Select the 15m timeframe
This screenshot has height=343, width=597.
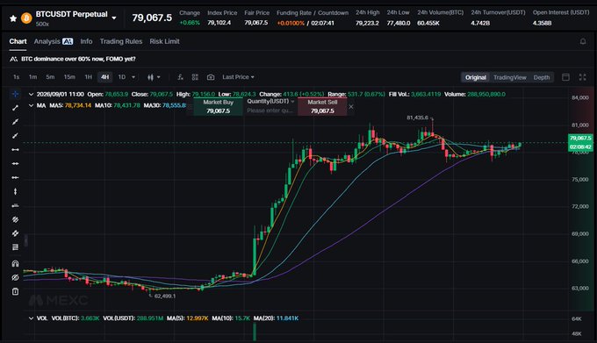69,77
